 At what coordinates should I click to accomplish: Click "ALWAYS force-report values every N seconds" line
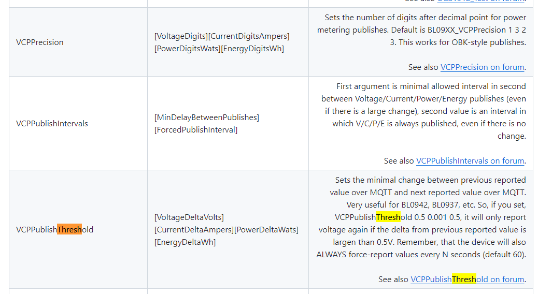[421, 255]
